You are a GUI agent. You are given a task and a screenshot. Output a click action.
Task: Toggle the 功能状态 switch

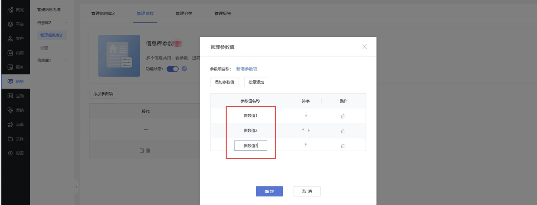pos(173,69)
